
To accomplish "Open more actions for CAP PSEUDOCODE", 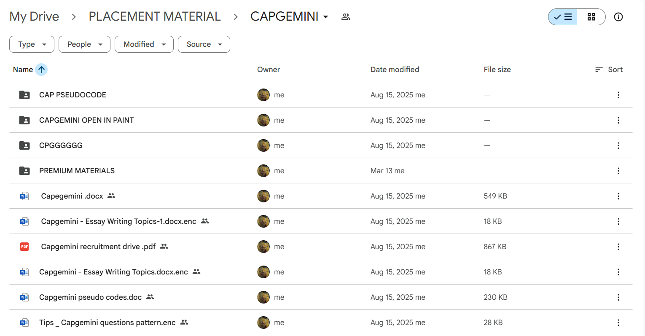I will click(x=618, y=95).
